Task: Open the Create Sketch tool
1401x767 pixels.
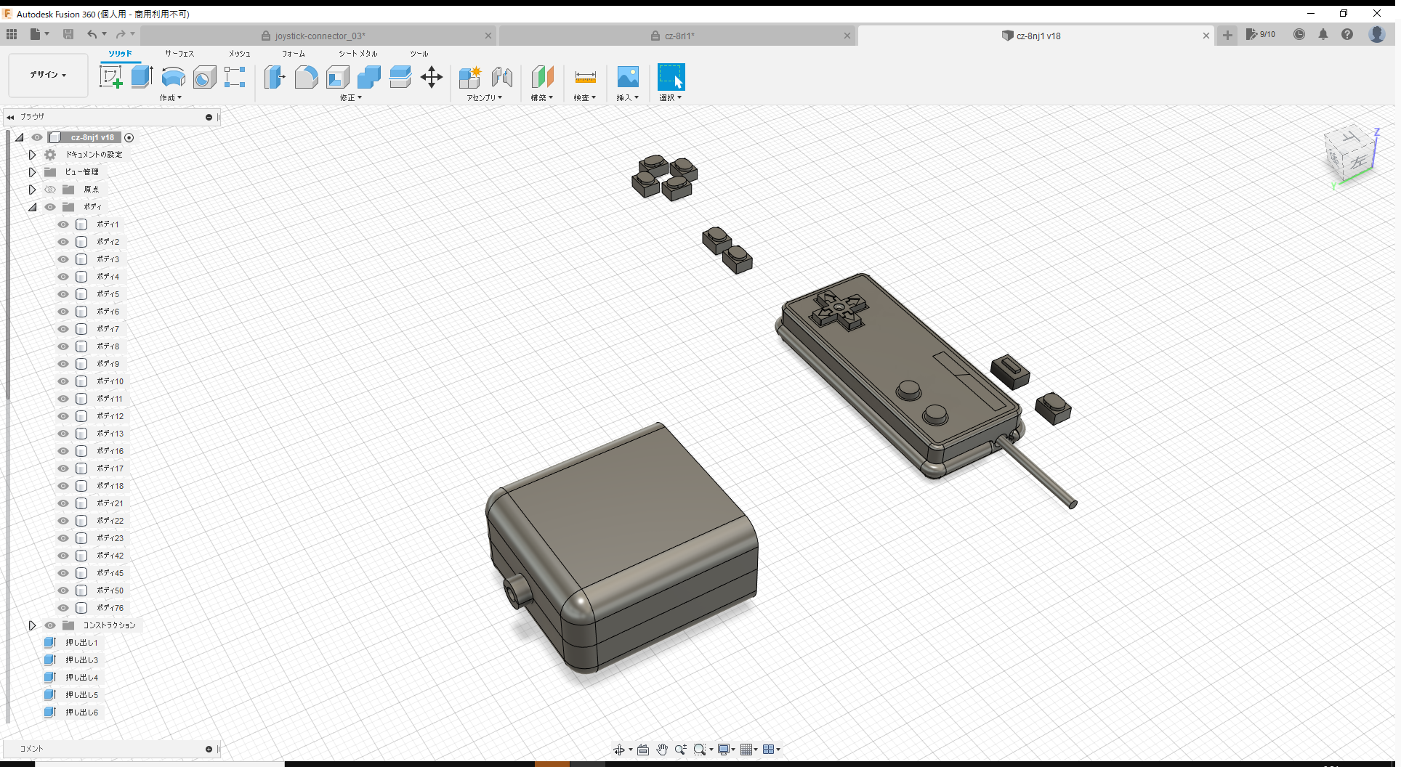Action: point(111,76)
